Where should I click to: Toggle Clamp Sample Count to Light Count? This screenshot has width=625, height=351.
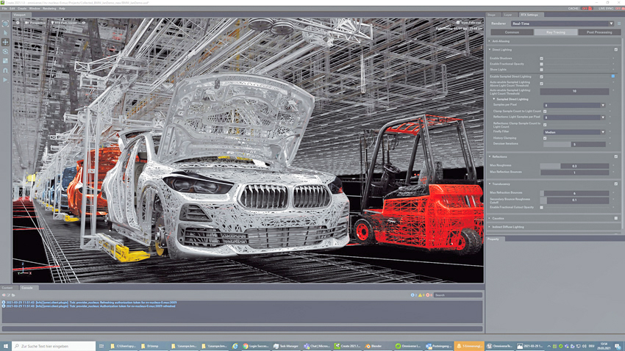(x=545, y=112)
